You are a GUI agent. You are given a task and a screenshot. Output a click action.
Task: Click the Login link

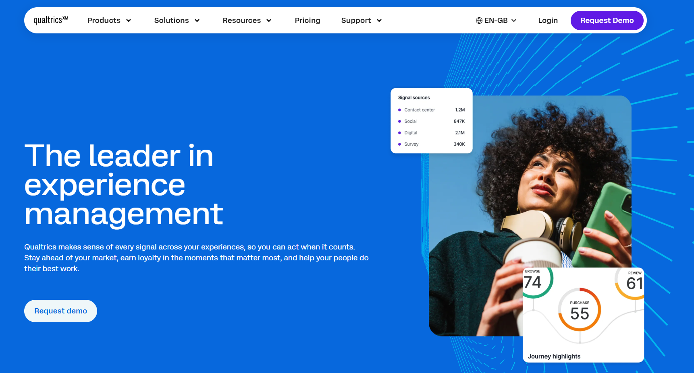[x=548, y=21]
